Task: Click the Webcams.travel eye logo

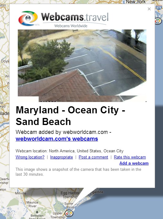Action: tap(28, 18)
